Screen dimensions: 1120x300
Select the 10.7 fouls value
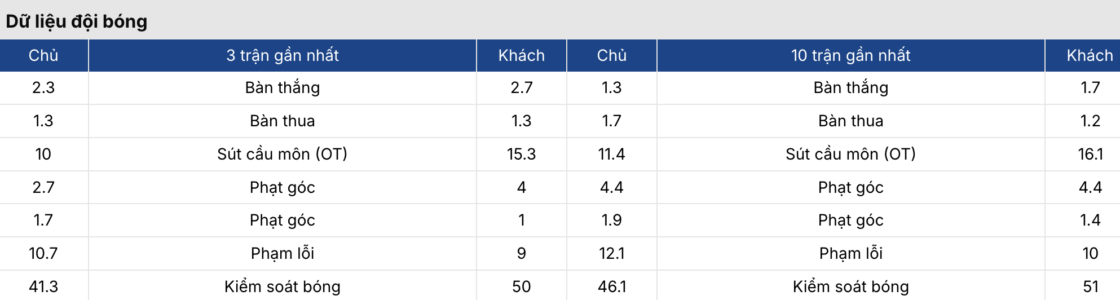pyautogui.click(x=43, y=253)
